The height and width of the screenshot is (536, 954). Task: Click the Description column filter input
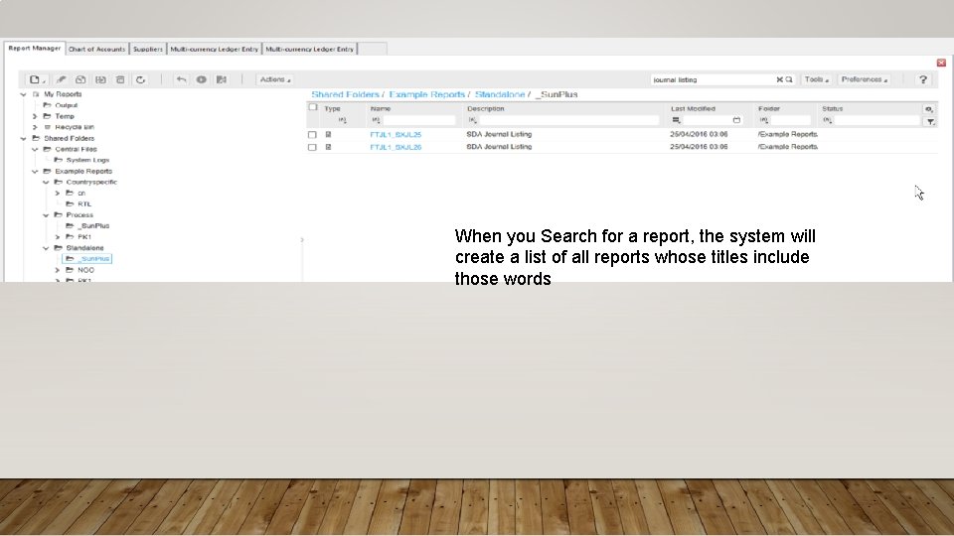click(x=568, y=120)
